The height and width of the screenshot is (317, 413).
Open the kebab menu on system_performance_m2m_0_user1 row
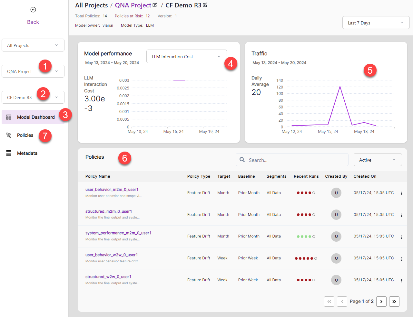(x=401, y=237)
